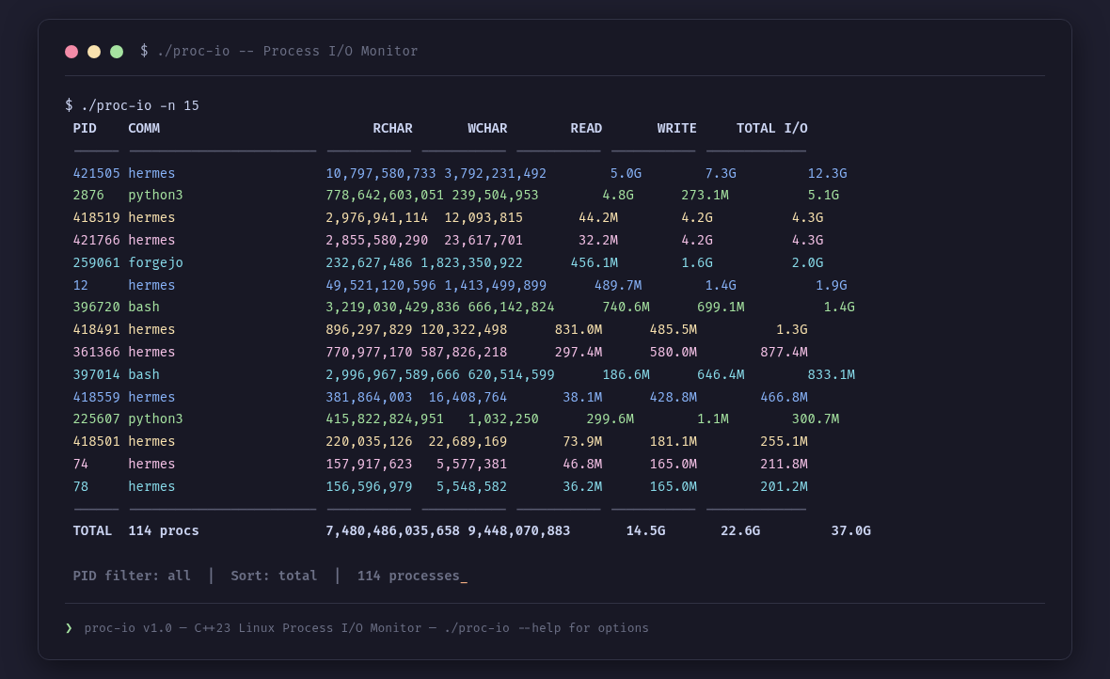Click total RCHAR 7,480,486,035,658
Screen dimensions: 1110x679
393,530
